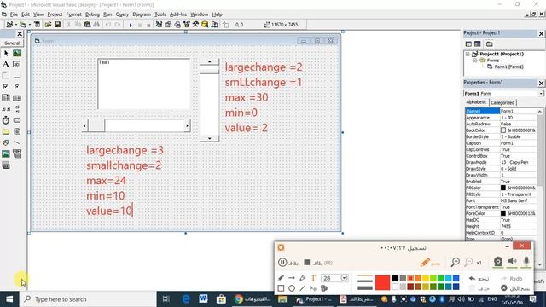Click the General toolbox tab button
The height and width of the screenshot is (307, 546).
click(12, 43)
